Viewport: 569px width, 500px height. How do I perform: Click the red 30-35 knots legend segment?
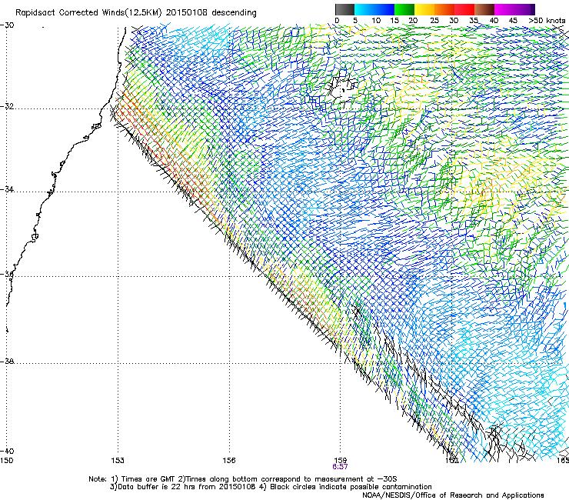[464, 9]
